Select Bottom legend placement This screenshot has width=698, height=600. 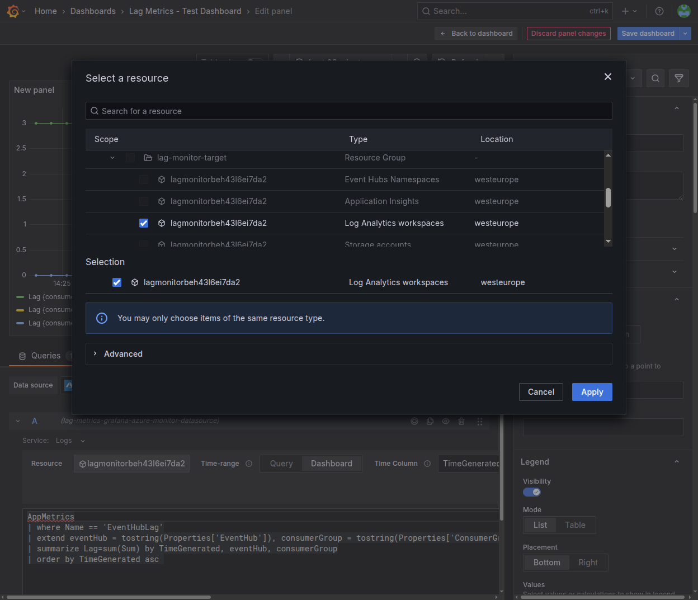tap(547, 563)
